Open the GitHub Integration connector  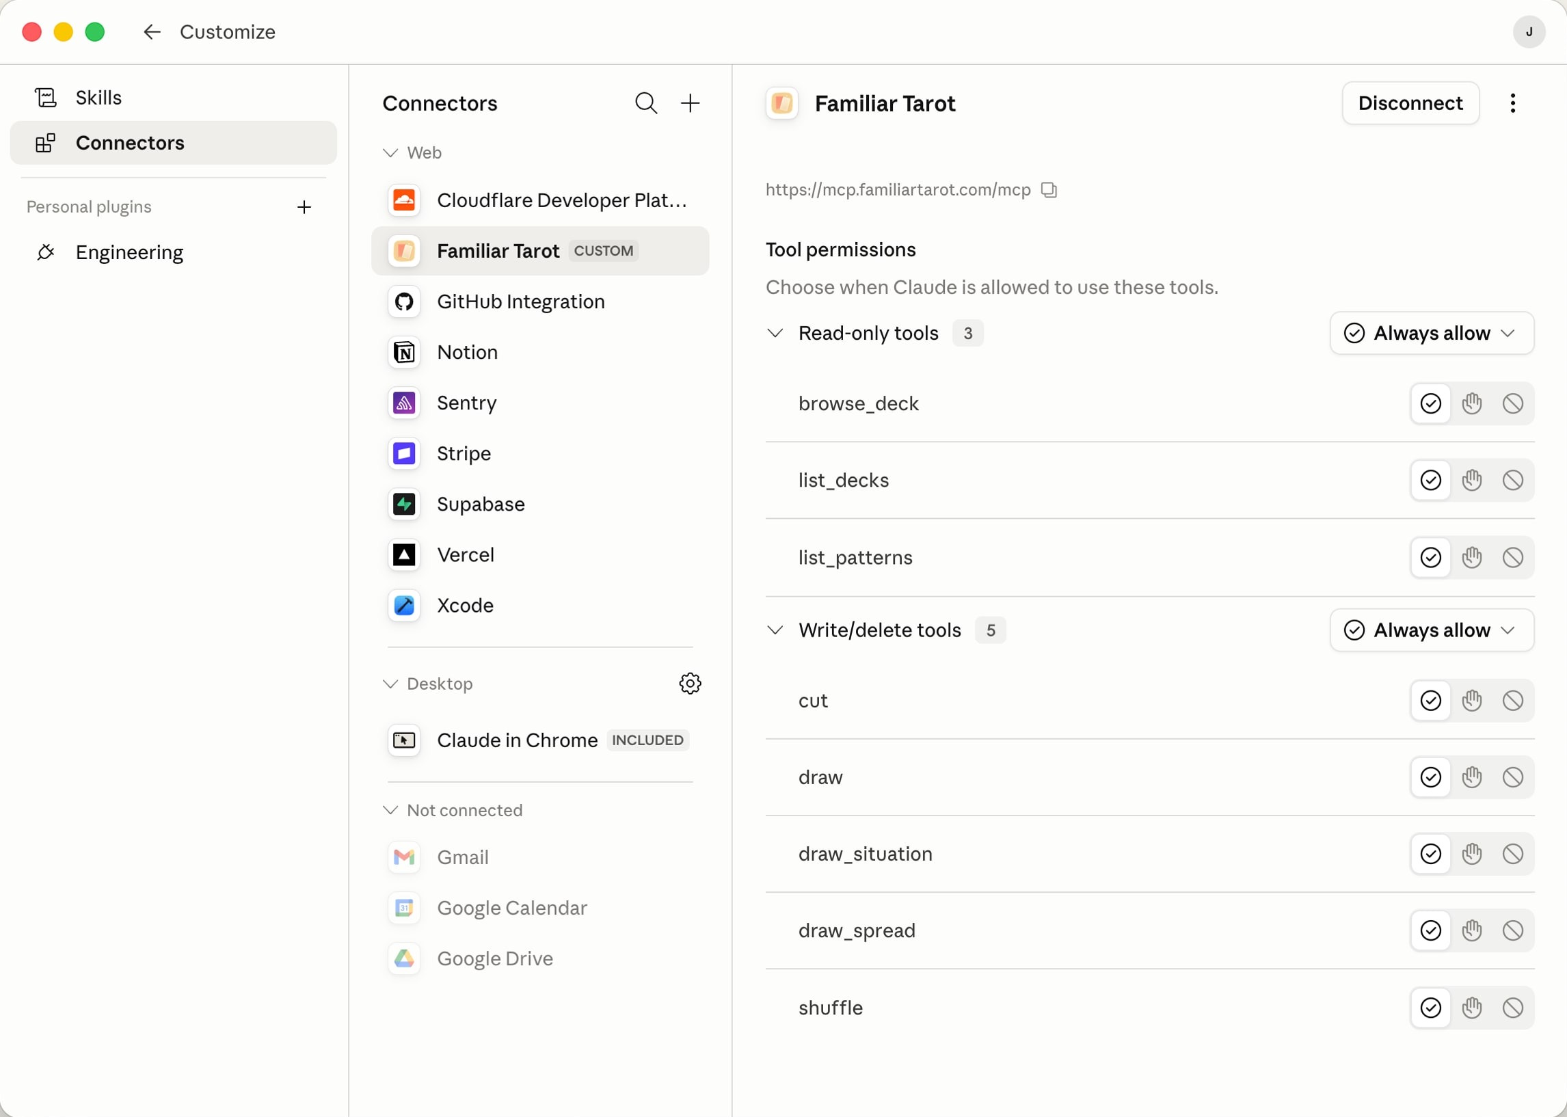[x=540, y=301]
